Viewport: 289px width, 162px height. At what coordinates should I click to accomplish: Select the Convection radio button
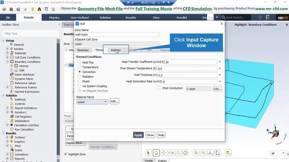point(79,72)
